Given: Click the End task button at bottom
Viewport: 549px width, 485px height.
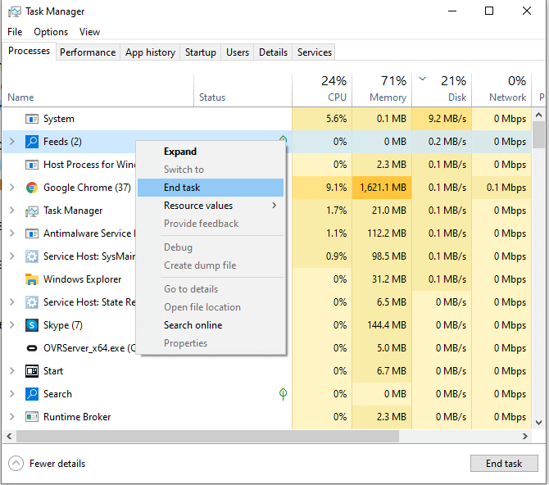Looking at the screenshot, I should [x=504, y=464].
